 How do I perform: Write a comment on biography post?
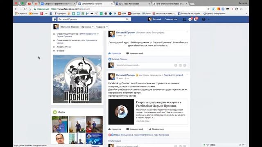pyautogui.click(x=144, y=65)
